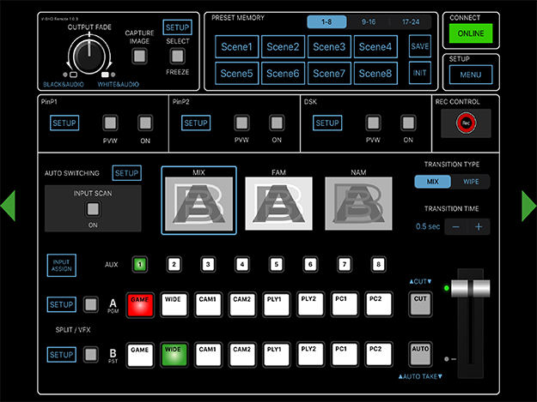Screen dimensions: 537x402
Task: Toggle DSK PVW button
Action: (x=373, y=123)
